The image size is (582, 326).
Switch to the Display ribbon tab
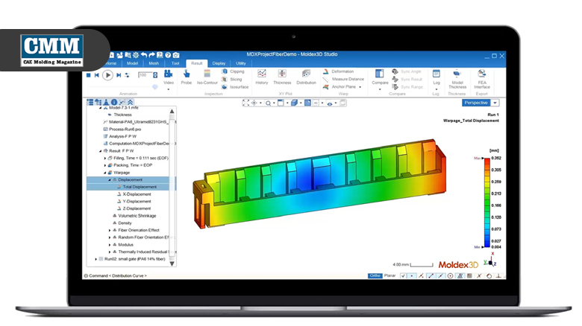tap(219, 63)
